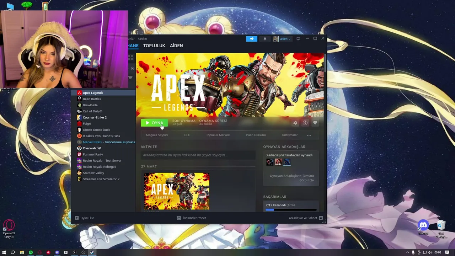Open OBS Studio from the taskbar

tap(84, 252)
